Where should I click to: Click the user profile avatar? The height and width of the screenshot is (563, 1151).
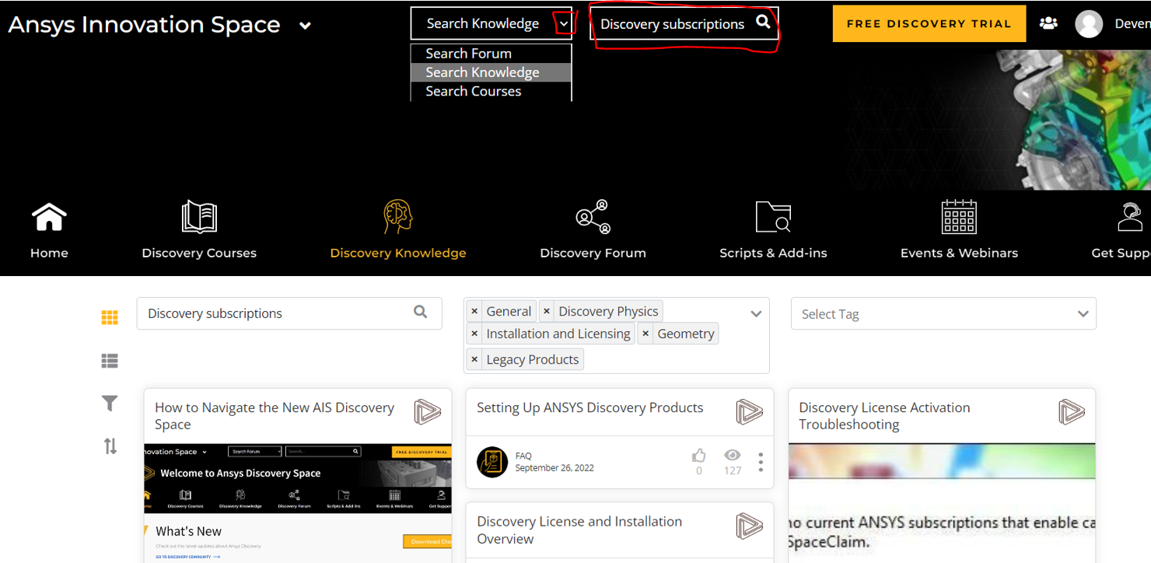coord(1089,24)
